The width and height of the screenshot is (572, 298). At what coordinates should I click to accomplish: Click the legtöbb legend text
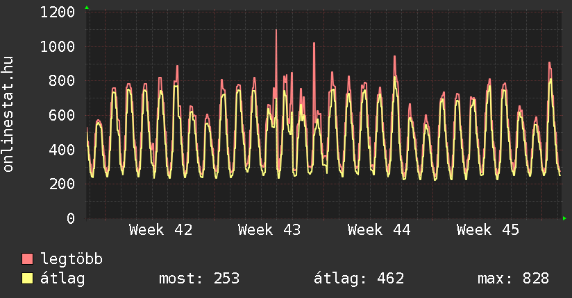coord(71,260)
